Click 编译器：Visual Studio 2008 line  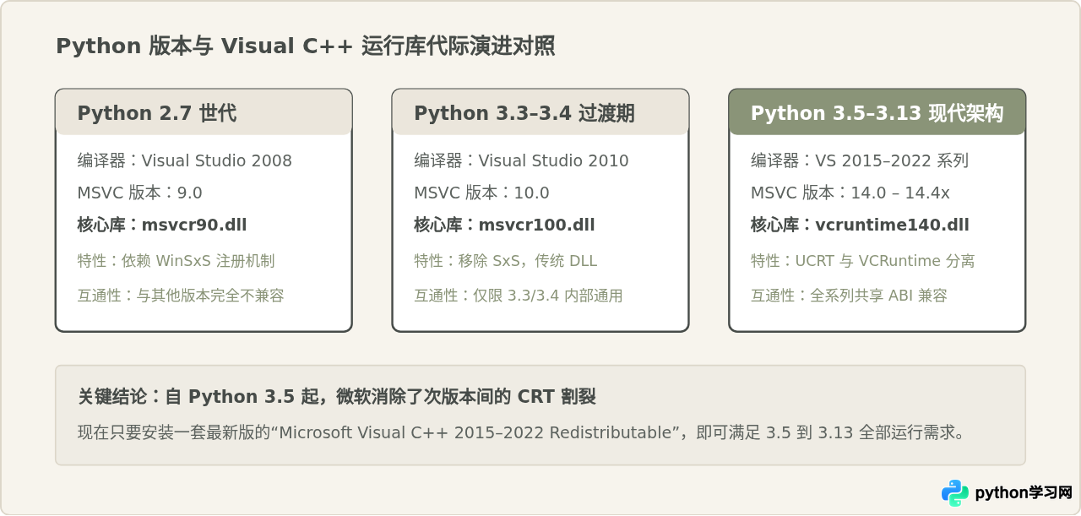(x=184, y=160)
